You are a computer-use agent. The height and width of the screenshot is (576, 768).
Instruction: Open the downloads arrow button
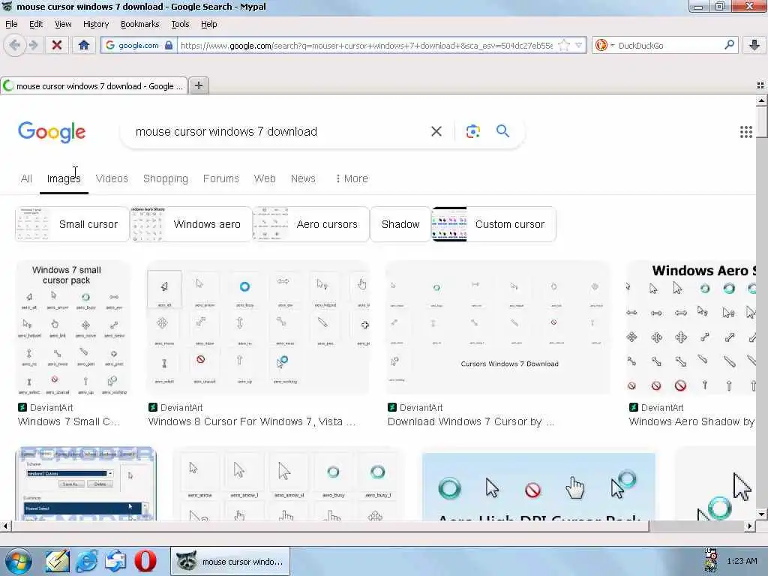[754, 46]
